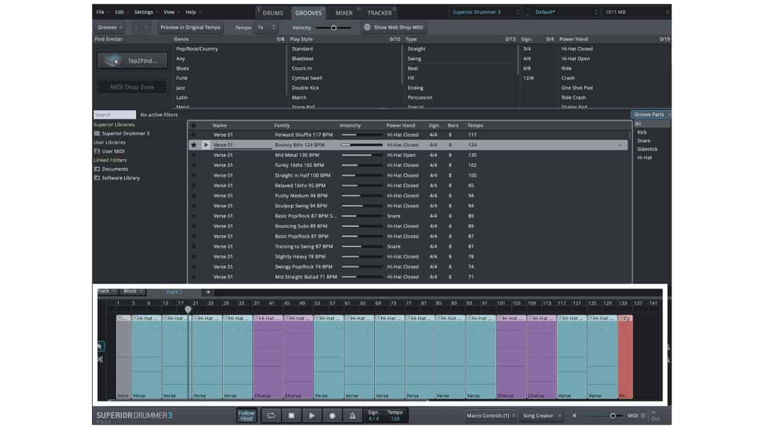Preview the Bouncy 8ths 124 BPM groove
764x429 pixels.
click(206, 145)
